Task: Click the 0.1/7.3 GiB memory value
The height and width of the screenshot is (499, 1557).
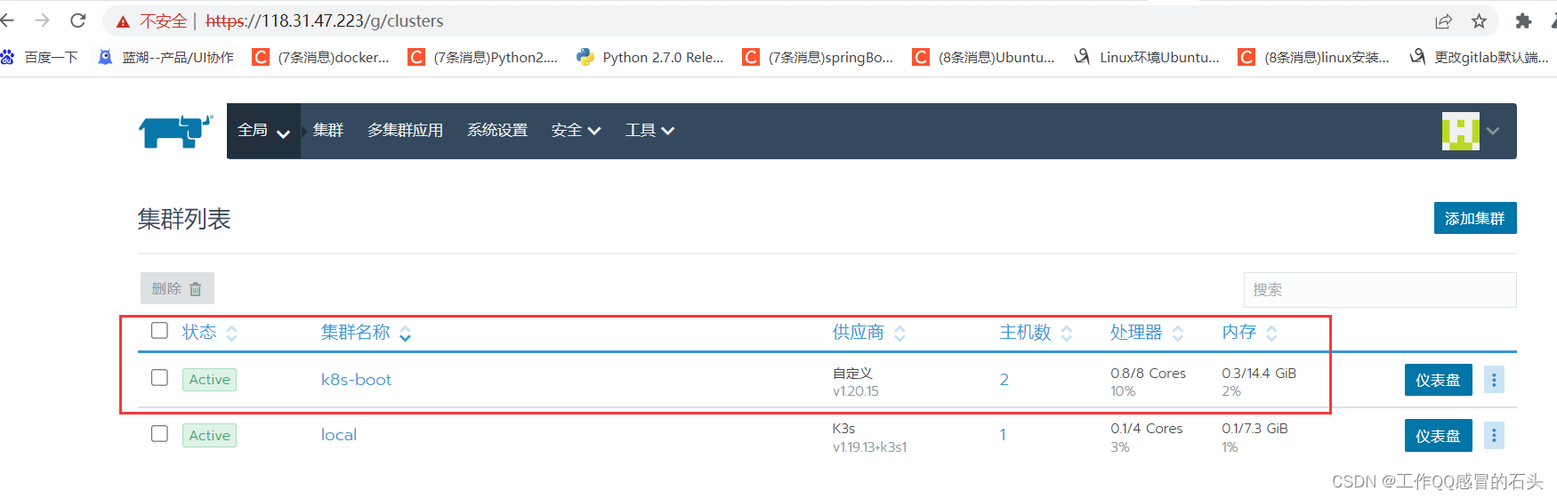Action: pyautogui.click(x=1254, y=429)
